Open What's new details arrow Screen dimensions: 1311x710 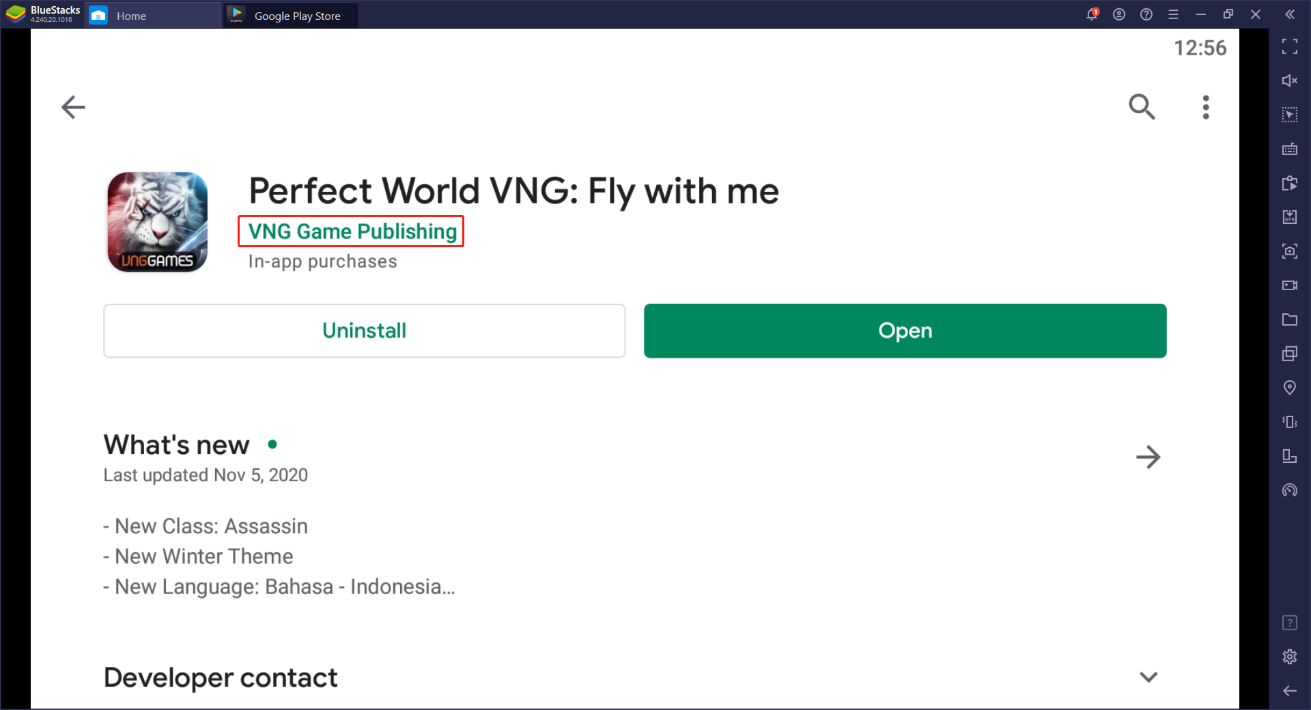[x=1148, y=457]
